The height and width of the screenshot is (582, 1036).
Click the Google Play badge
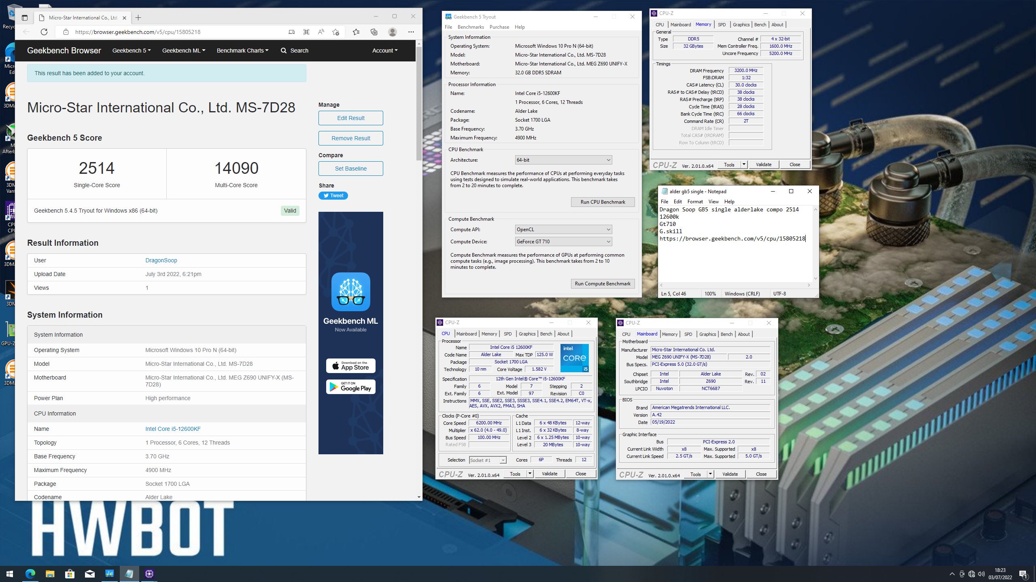pos(350,387)
